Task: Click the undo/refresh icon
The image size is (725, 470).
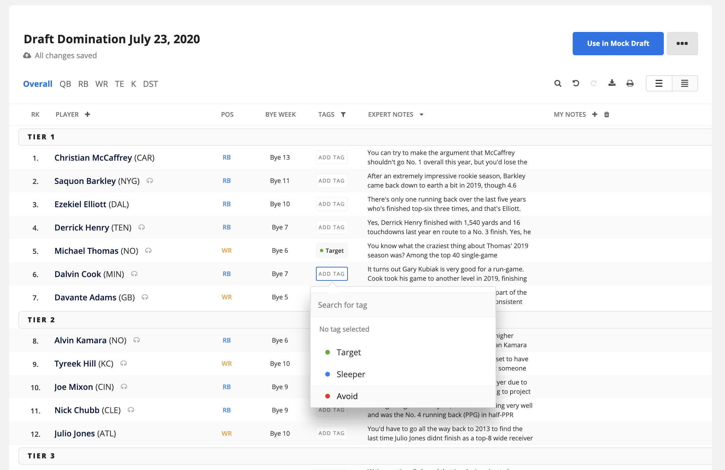Action: click(575, 82)
